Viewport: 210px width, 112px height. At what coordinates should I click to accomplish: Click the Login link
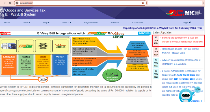[x=187, y=23]
